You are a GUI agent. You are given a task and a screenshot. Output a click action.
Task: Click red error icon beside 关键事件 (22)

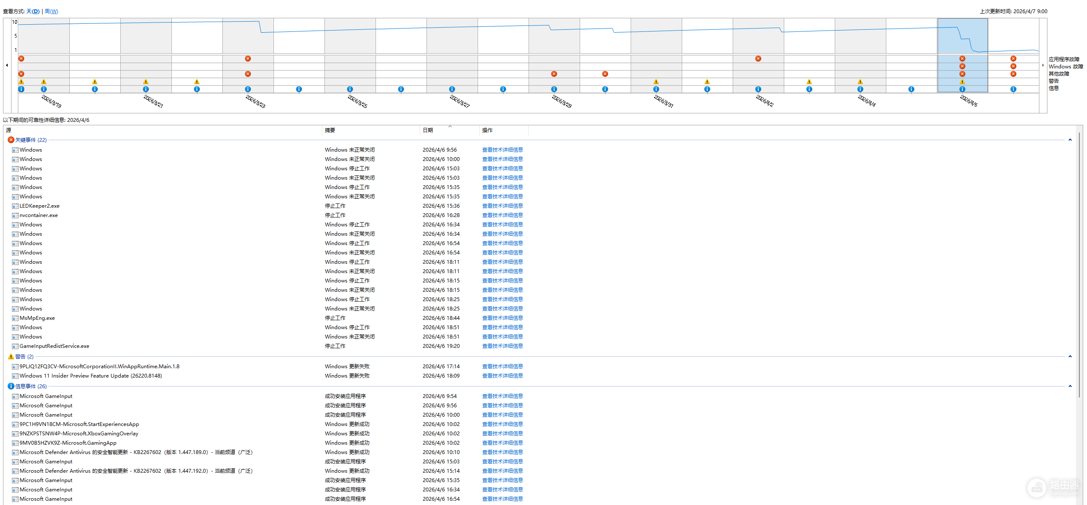click(x=11, y=140)
